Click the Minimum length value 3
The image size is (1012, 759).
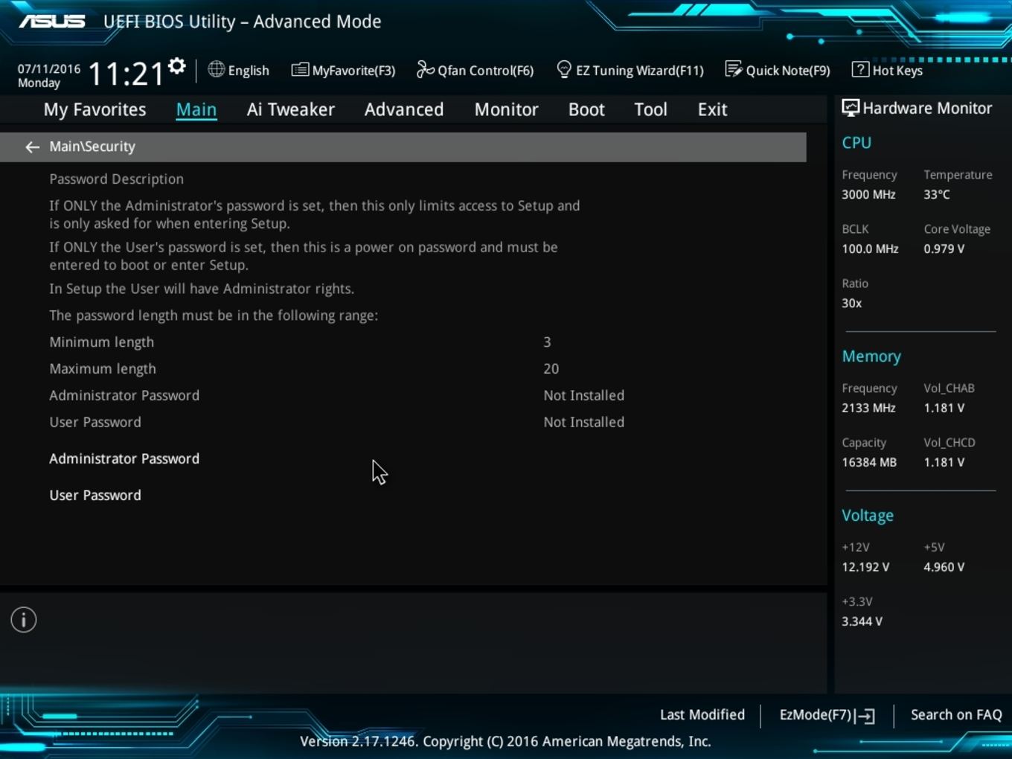click(x=547, y=342)
